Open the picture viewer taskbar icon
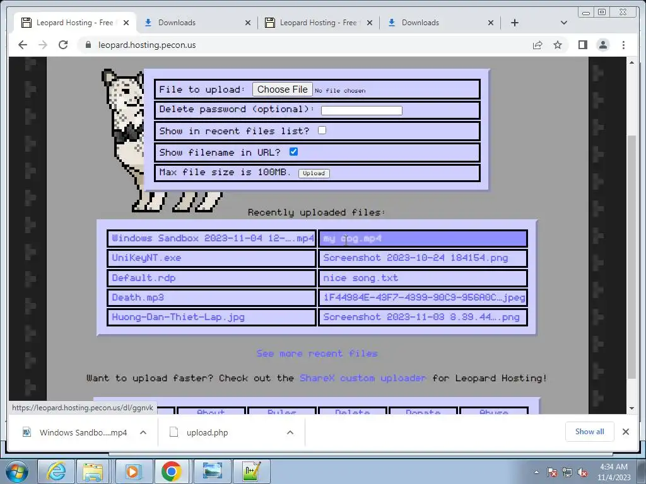Image resolution: width=646 pixels, height=484 pixels. point(212,471)
